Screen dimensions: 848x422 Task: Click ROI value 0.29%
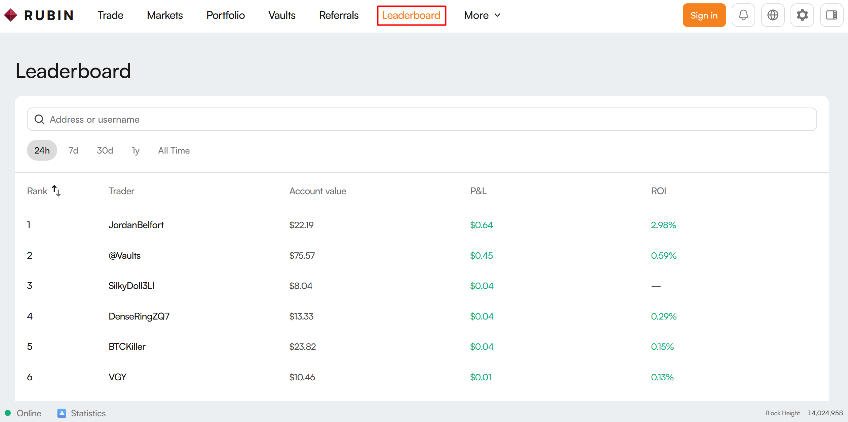(x=663, y=316)
